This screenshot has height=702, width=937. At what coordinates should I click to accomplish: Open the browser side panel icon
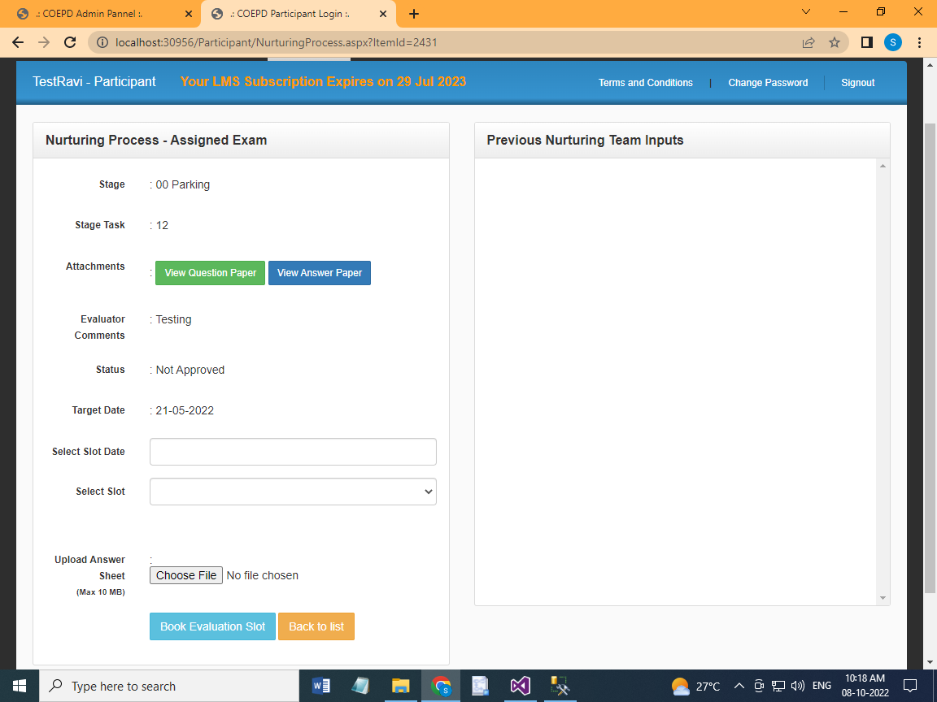867,42
